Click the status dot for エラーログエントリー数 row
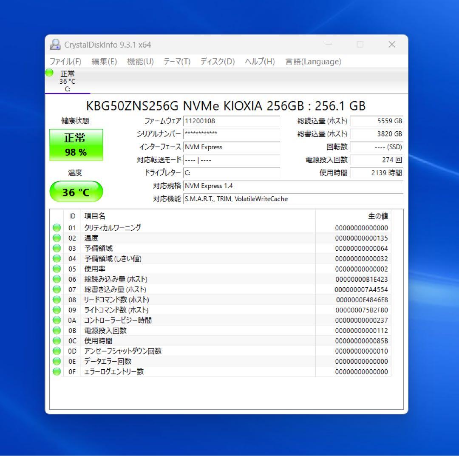Image resolution: width=459 pixels, height=456 pixels. pos(57,371)
